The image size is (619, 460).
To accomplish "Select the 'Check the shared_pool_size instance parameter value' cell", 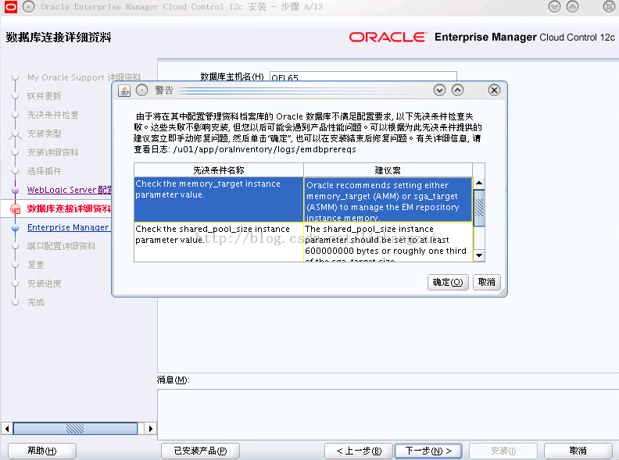I will pyautogui.click(x=219, y=242).
